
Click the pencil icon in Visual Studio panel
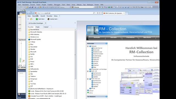[23, 61]
